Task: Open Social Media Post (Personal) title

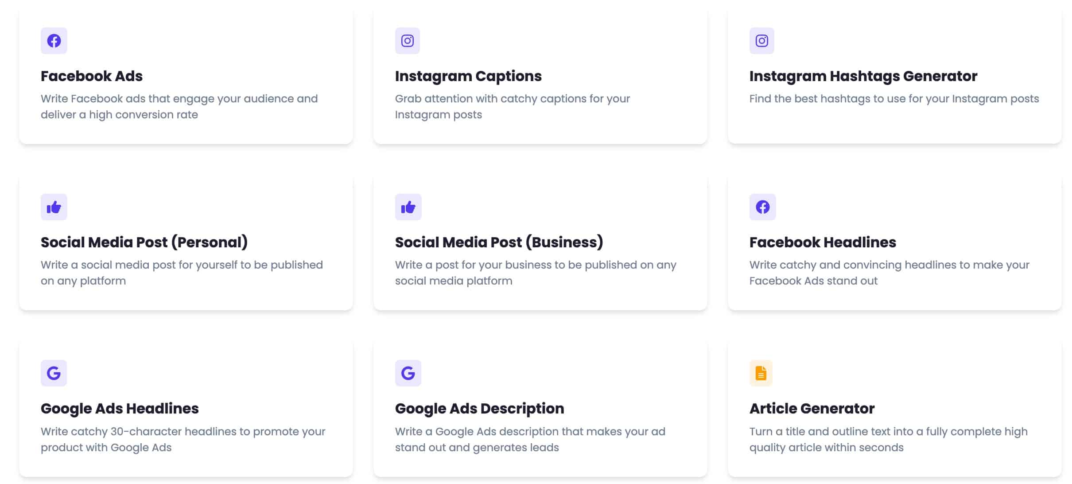Action: coord(144,242)
